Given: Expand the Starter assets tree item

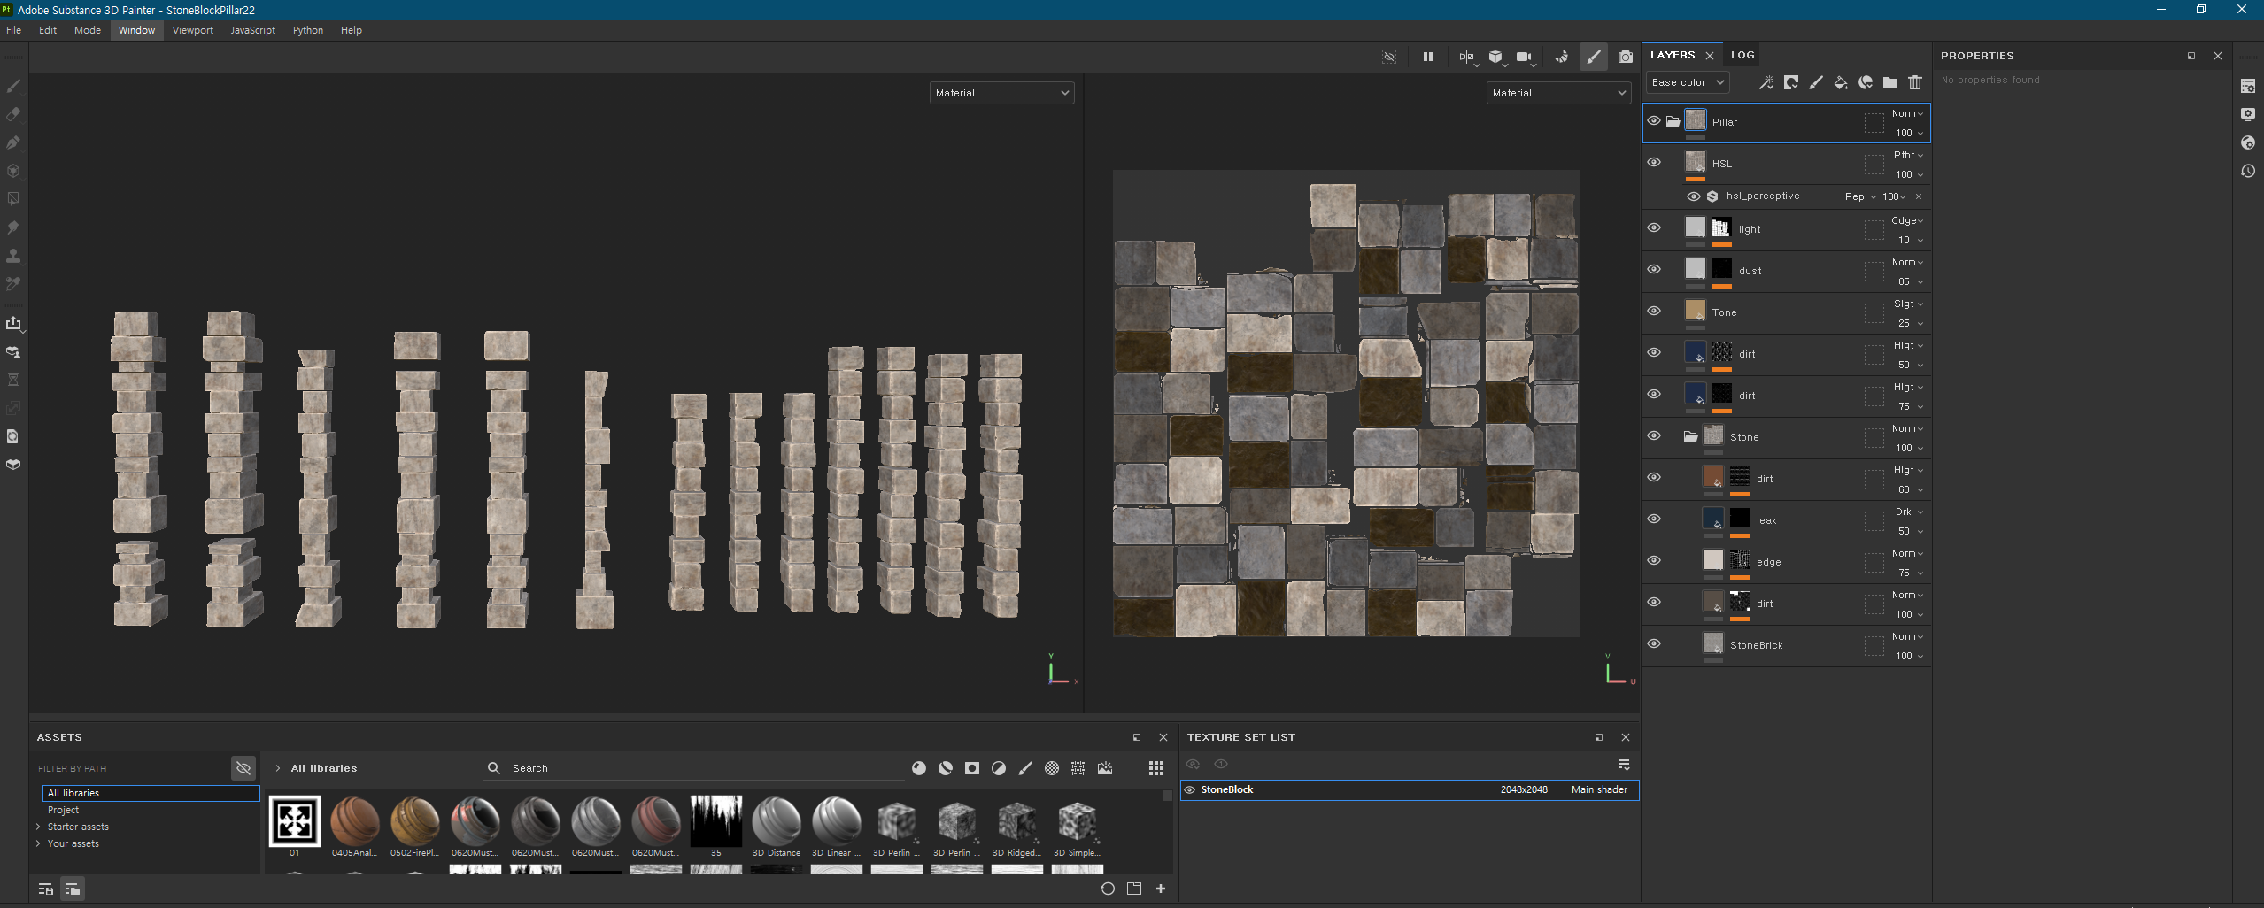Looking at the screenshot, I should [x=39, y=827].
